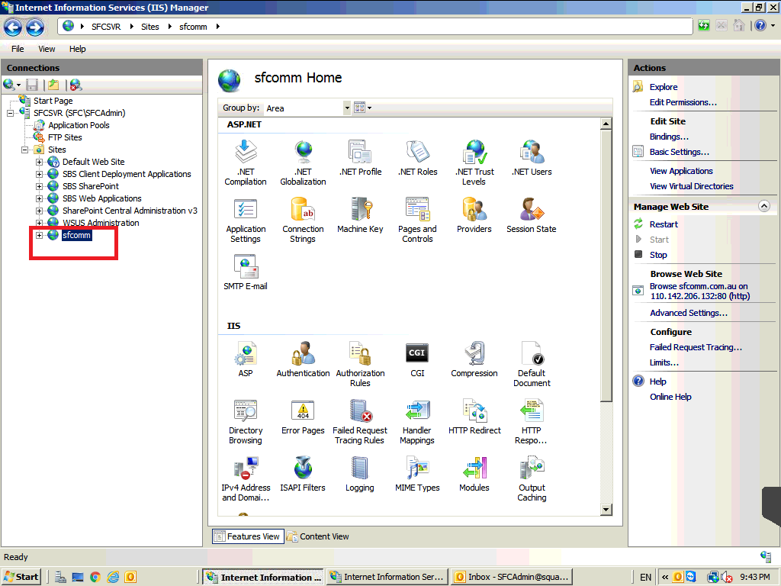
Task: Open the Modules feature
Action: [x=474, y=474]
